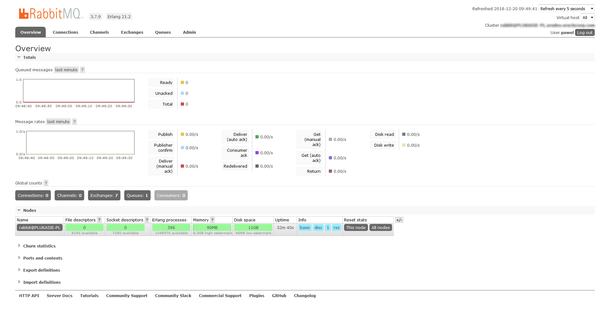
Task: Open the Queues tab
Action: [163, 32]
